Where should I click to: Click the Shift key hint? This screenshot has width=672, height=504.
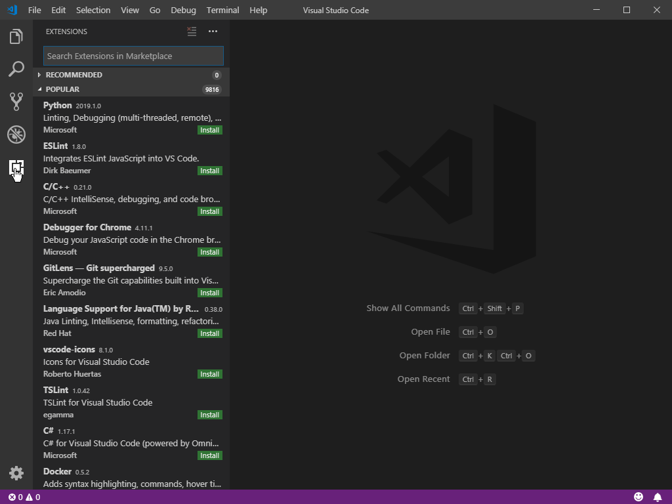pos(495,308)
